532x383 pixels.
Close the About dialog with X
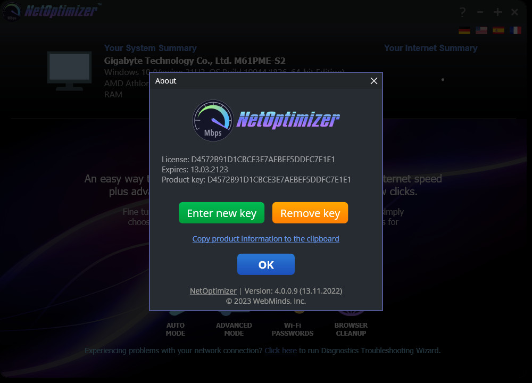[x=373, y=81]
